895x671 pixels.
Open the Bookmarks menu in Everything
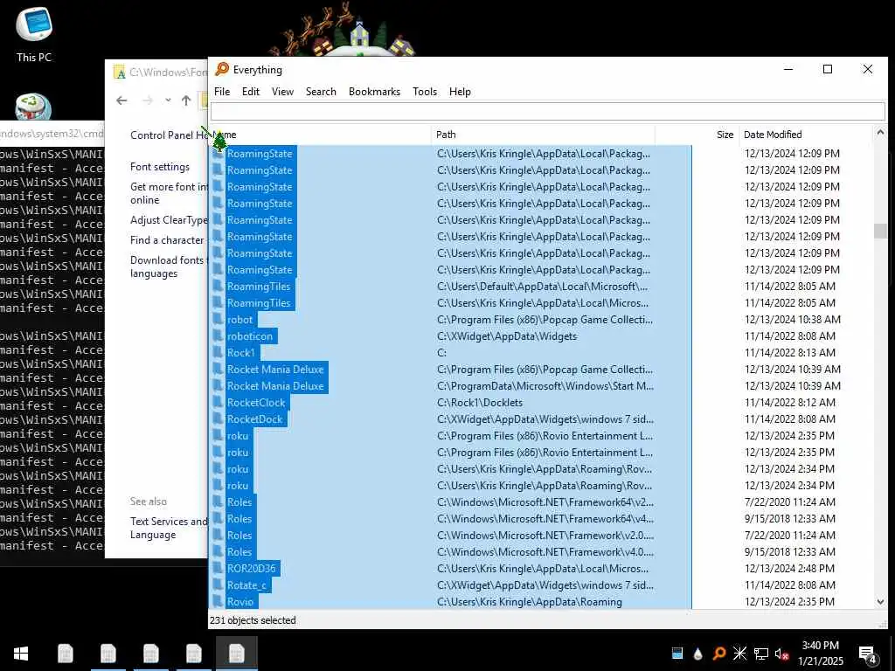click(374, 91)
